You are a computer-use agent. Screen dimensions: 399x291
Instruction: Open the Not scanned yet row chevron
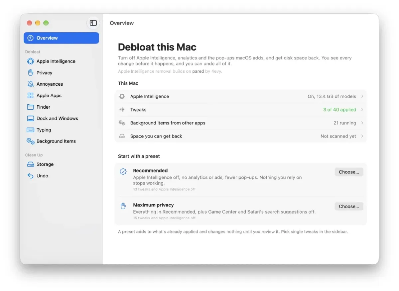coord(362,136)
